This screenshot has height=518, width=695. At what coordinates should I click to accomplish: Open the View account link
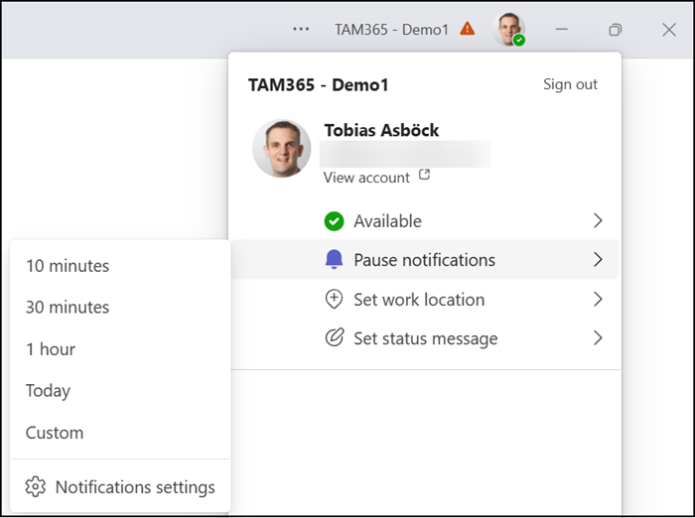click(x=366, y=178)
